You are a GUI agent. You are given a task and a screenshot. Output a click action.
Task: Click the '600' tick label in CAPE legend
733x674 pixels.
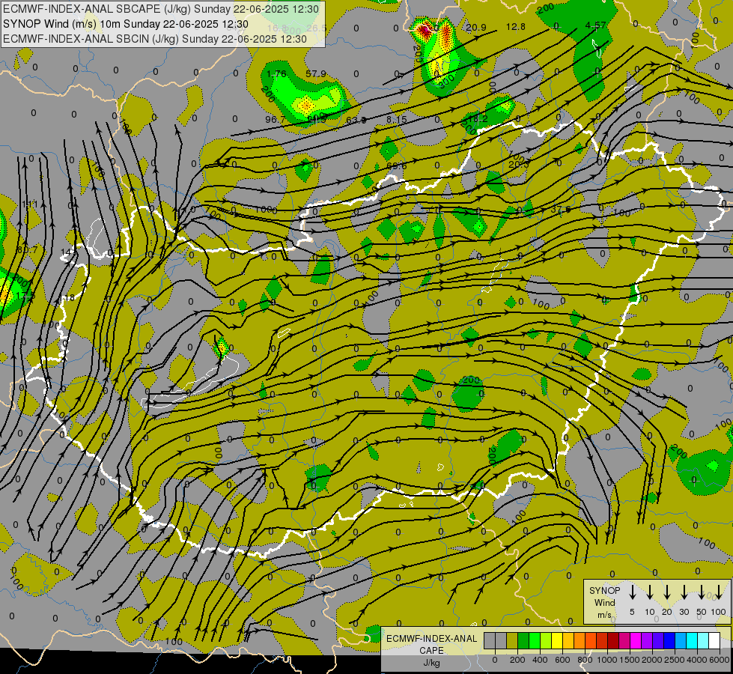click(x=562, y=660)
